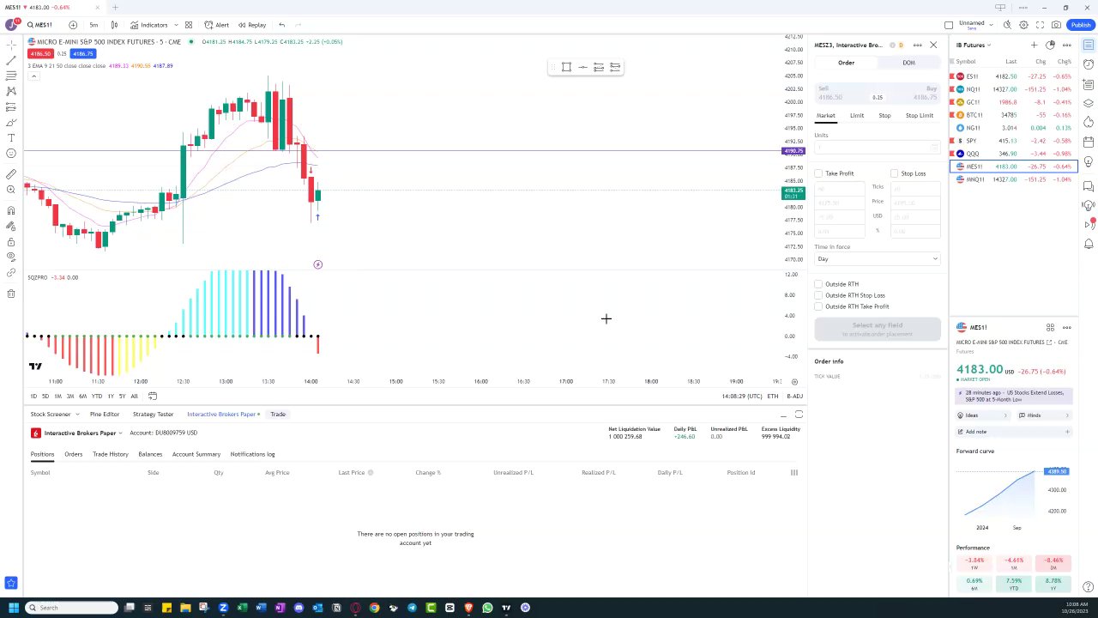Screen dimensions: 1098x618
Task: Add symbol to watchlist with plus icon
Action: [1035, 45]
